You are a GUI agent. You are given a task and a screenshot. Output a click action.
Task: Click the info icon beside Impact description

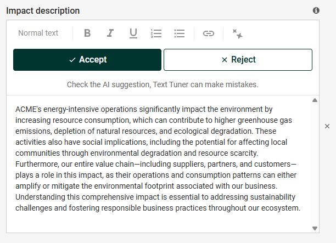(316, 10)
